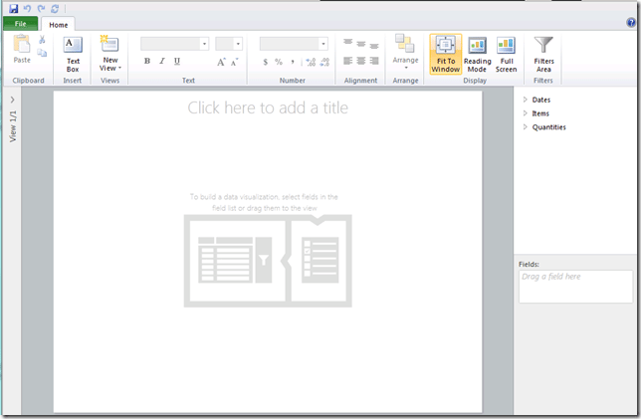The width and height of the screenshot is (641, 419).
Task: Click the Undo arrow icon
Action: point(27,8)
